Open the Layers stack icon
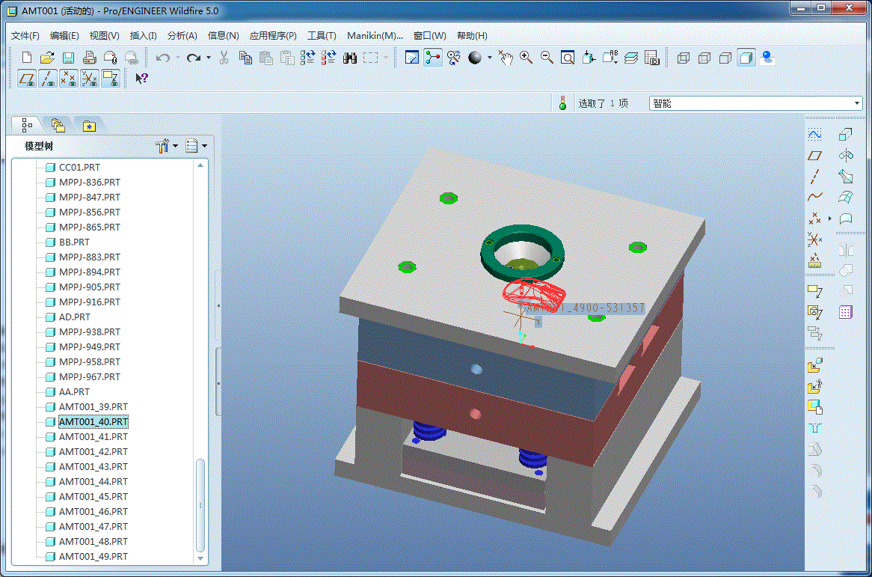 click(x=630, y=58)
